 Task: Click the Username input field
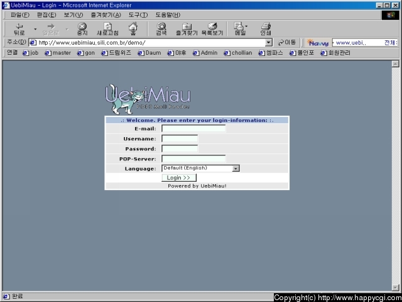(180, 138)
